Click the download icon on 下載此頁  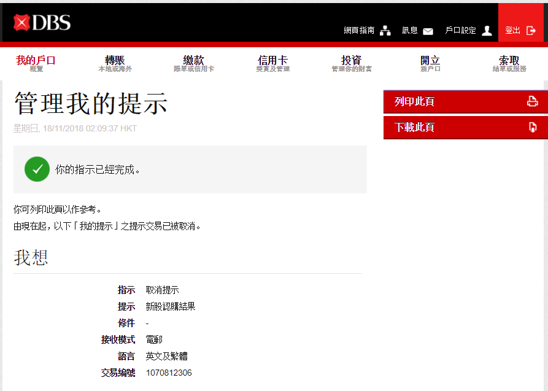click(x=532, y=127)
